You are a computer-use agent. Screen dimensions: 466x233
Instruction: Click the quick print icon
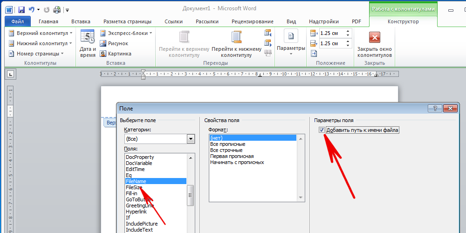tap(57, 9)
